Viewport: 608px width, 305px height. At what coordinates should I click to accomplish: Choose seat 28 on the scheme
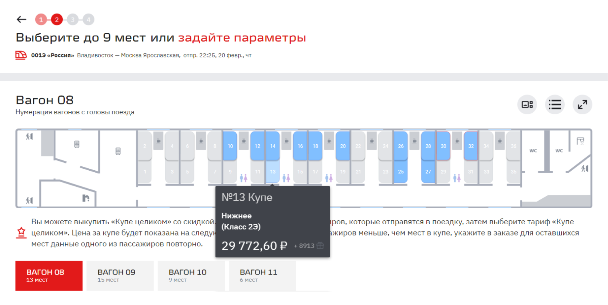click(428, 146)
